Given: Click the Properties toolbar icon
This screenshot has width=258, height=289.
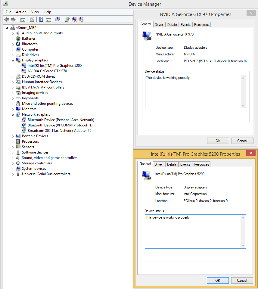Looking at the screenshot, I should click(x=32, y=19).
